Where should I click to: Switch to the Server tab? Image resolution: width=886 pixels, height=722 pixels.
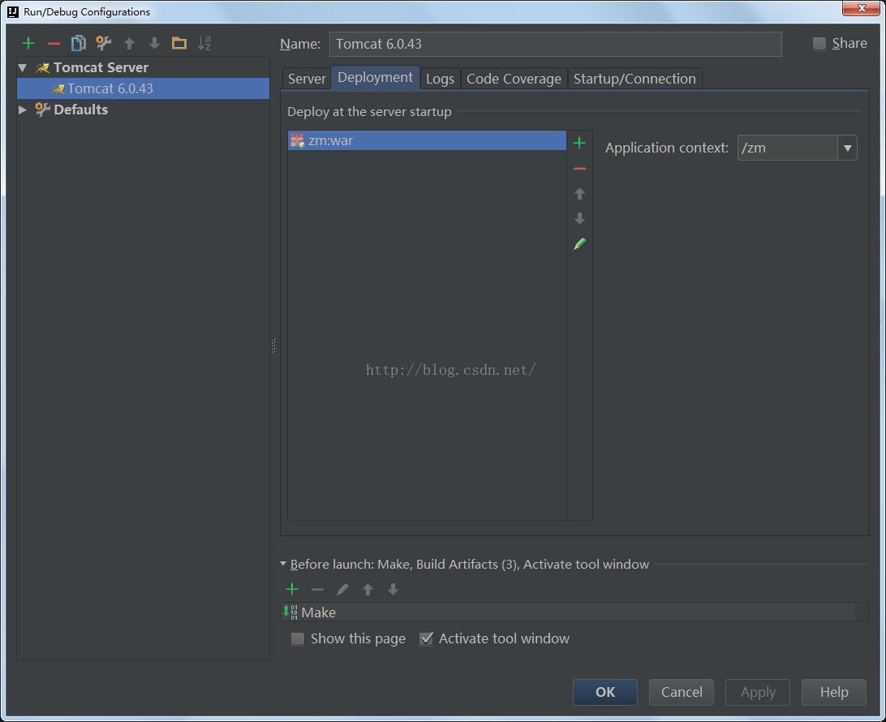click(x=307, y=79)
